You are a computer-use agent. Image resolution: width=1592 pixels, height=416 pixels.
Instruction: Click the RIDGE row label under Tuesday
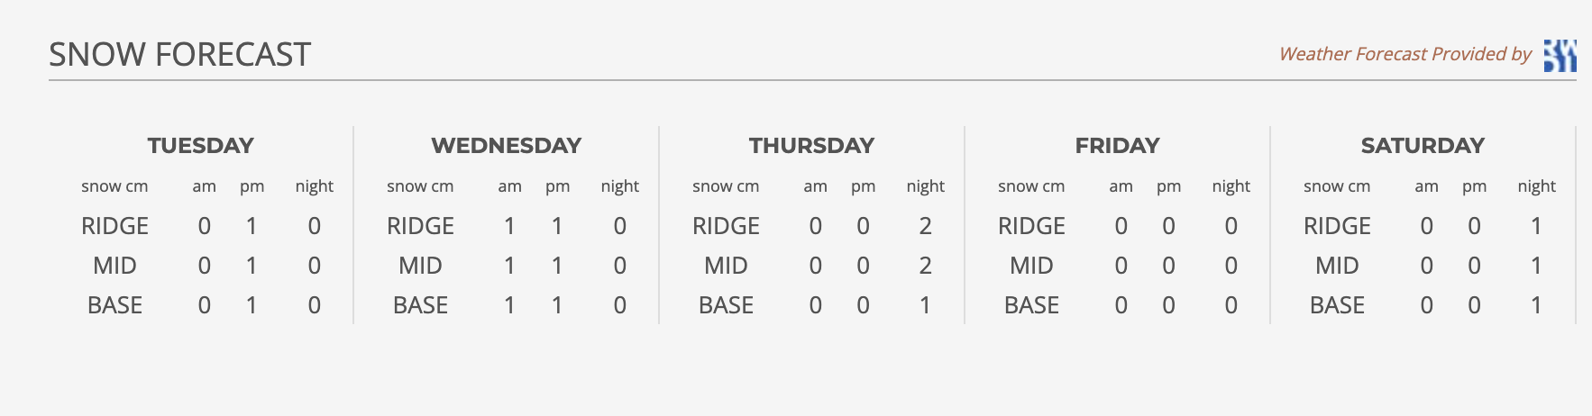tap(114, 226)
